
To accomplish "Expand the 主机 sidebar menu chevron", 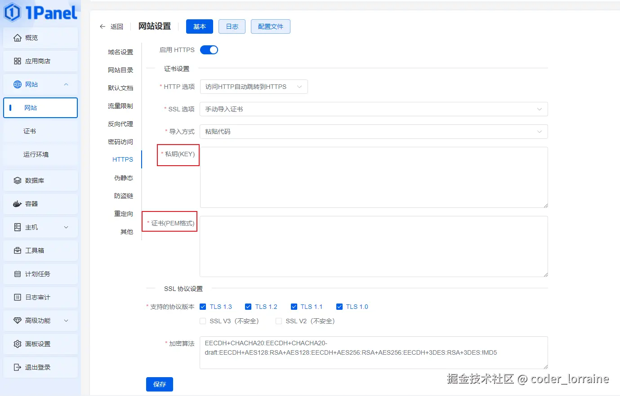I will point(66,227).
